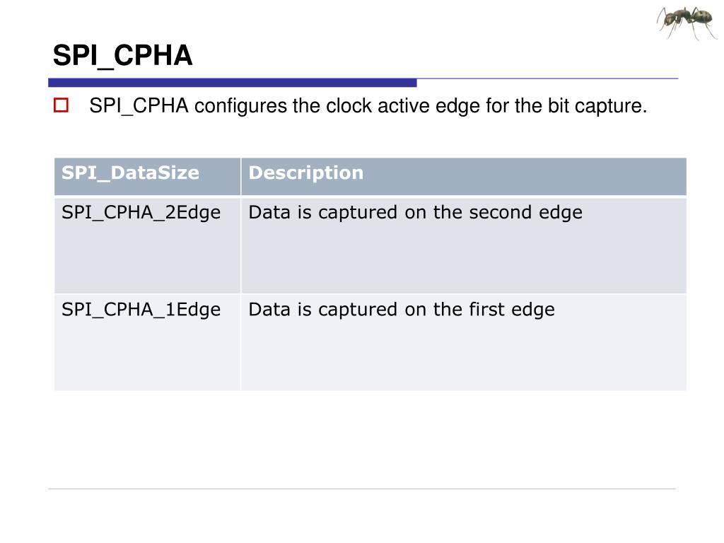Click the SPI_CPHA_2Edge table cell
Viewport: 724px width, 543px height.
(147, 245)
